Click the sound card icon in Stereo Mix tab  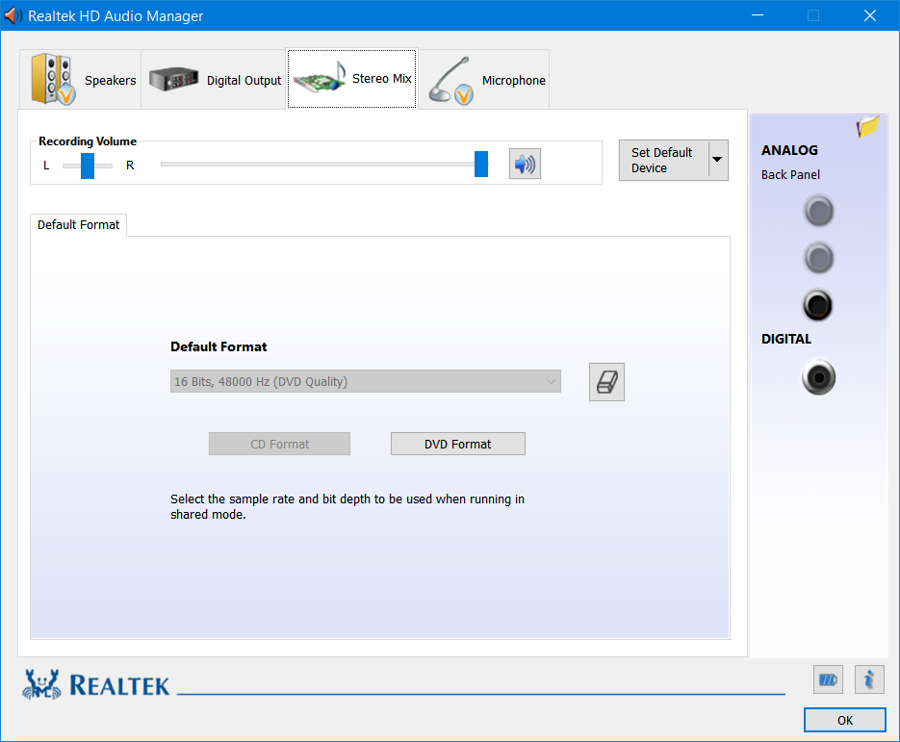(320, 77)
